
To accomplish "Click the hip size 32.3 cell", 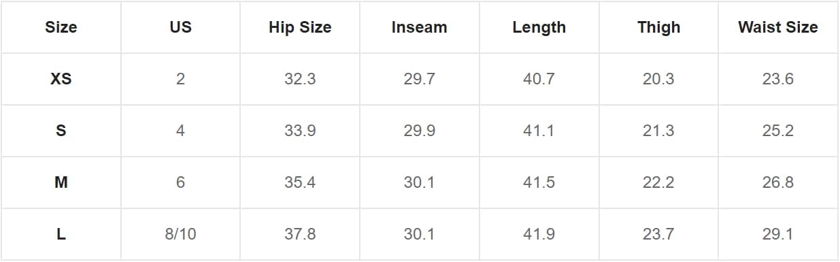I will (x=300, y=79).
